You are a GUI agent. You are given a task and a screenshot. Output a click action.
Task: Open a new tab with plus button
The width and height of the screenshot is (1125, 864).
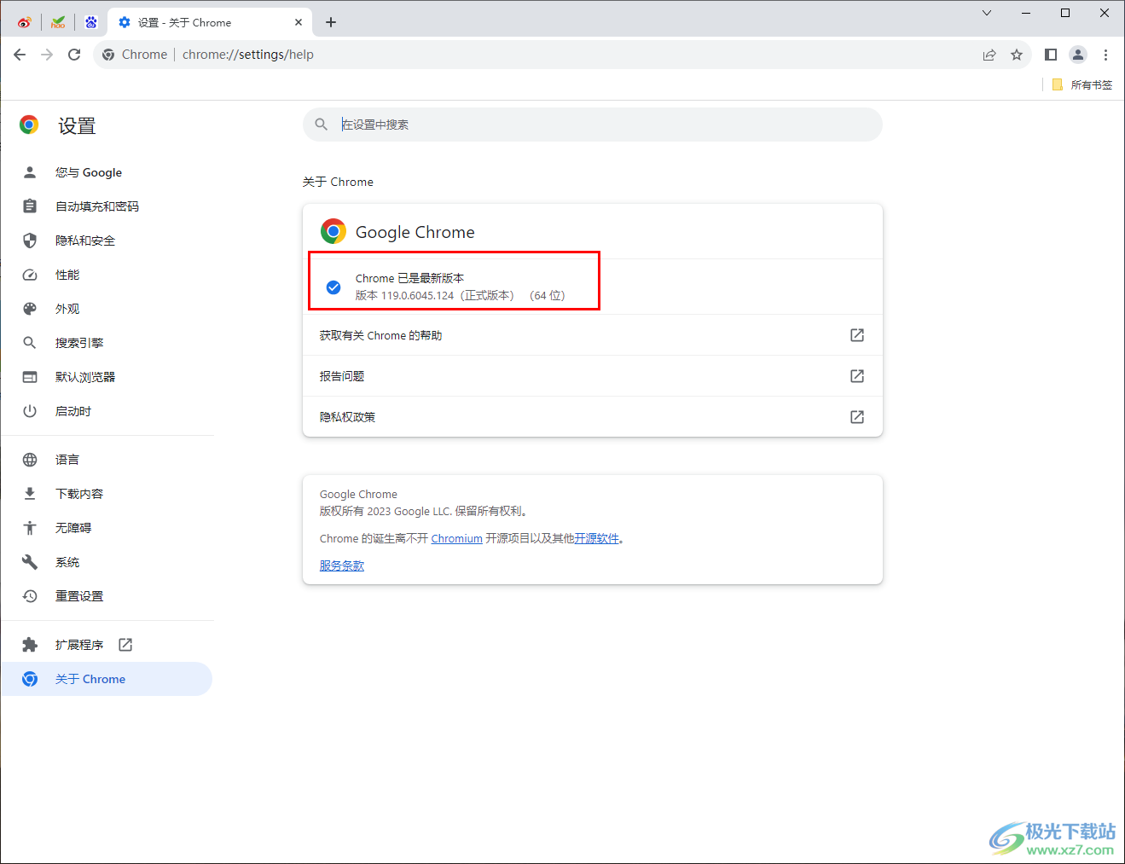(331, 22)
